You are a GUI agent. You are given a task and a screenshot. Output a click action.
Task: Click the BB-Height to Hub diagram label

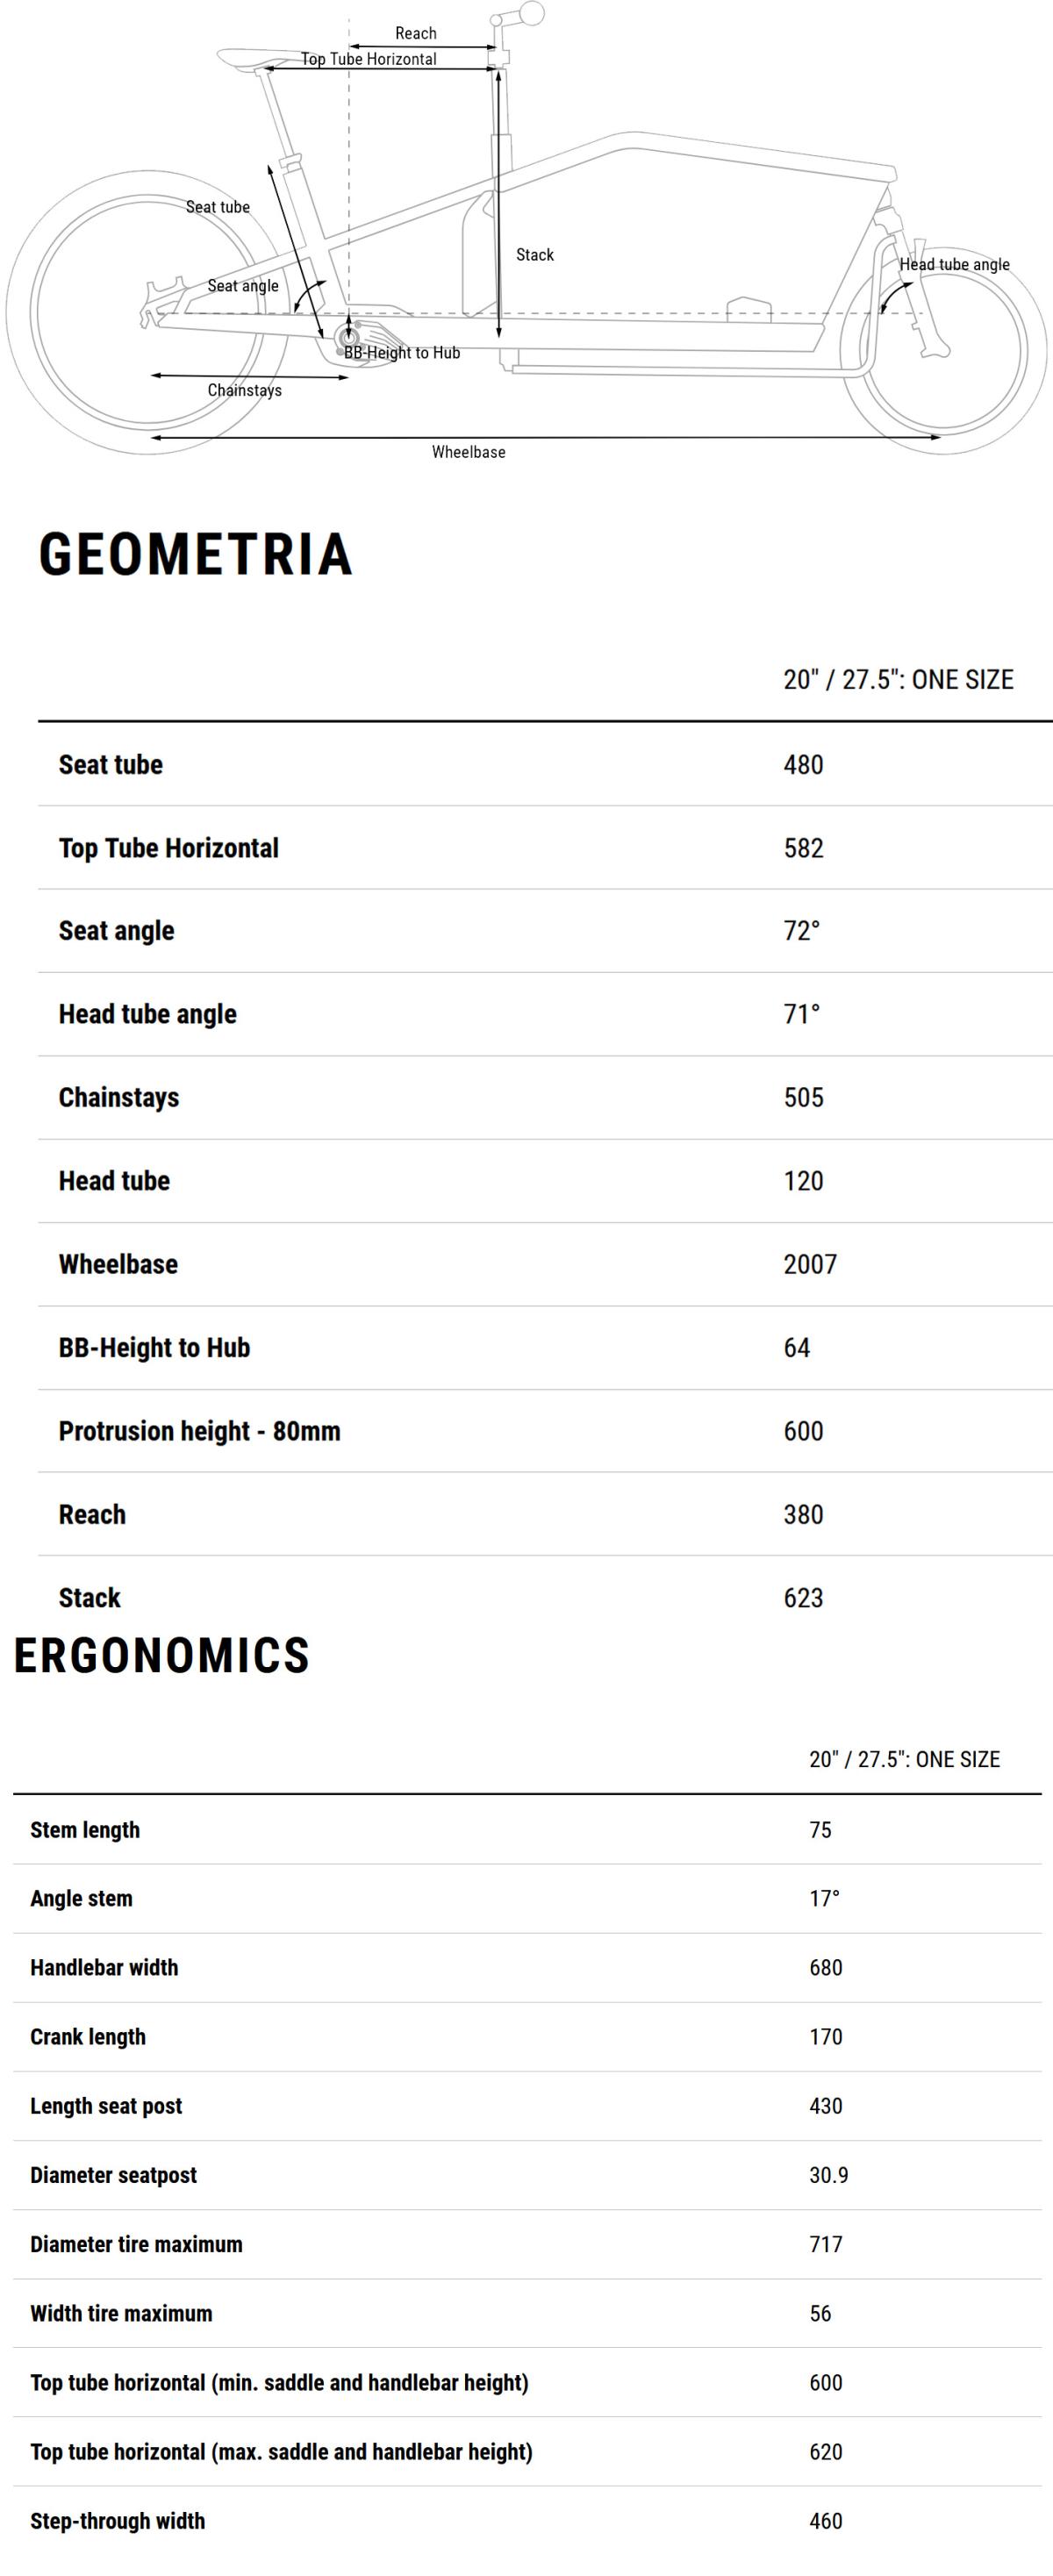pos(402,353)
